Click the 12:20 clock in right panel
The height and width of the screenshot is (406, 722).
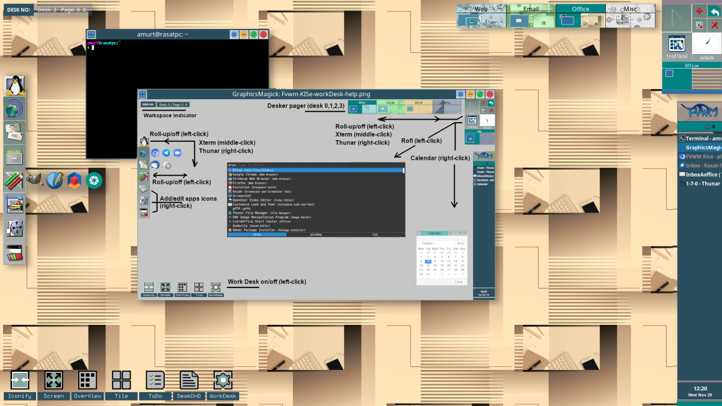point(700,389)
